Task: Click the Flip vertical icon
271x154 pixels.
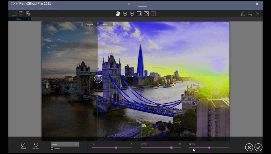Action: click(250, 14)
